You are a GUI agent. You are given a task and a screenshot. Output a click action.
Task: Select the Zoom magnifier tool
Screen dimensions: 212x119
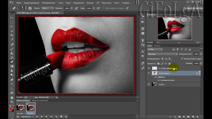pos(12,102)
